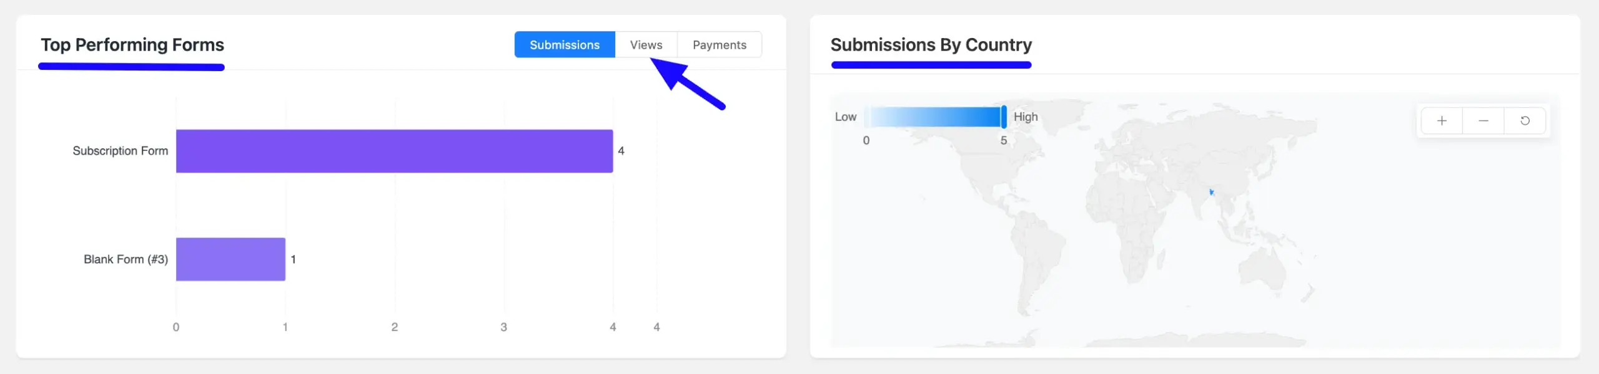Click the Submissions By Country heading
The height and width of the screenshot is (374, 1599).
931,45
